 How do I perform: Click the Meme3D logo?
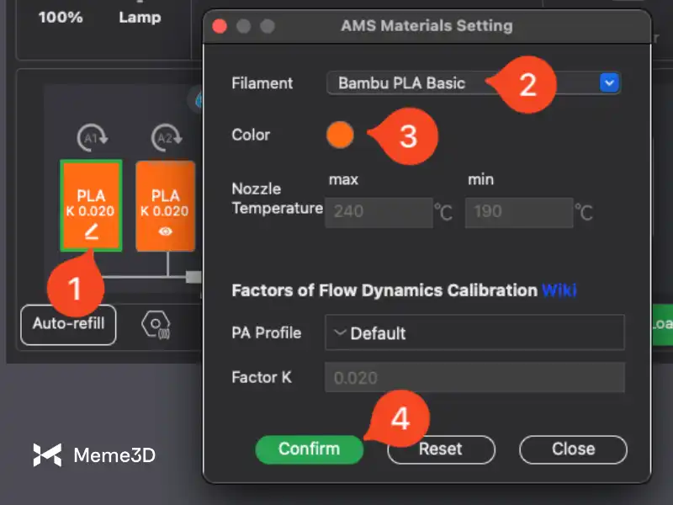(x=94, y=455)
